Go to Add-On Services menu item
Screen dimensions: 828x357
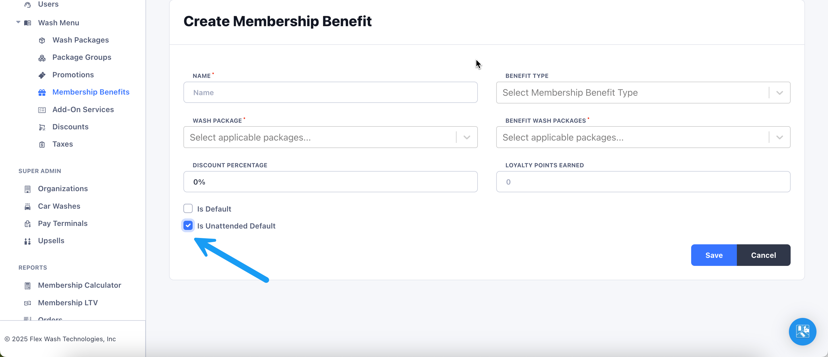(x=83, y=110)
